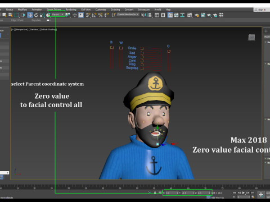Open the Create menu

click(10, 10)
